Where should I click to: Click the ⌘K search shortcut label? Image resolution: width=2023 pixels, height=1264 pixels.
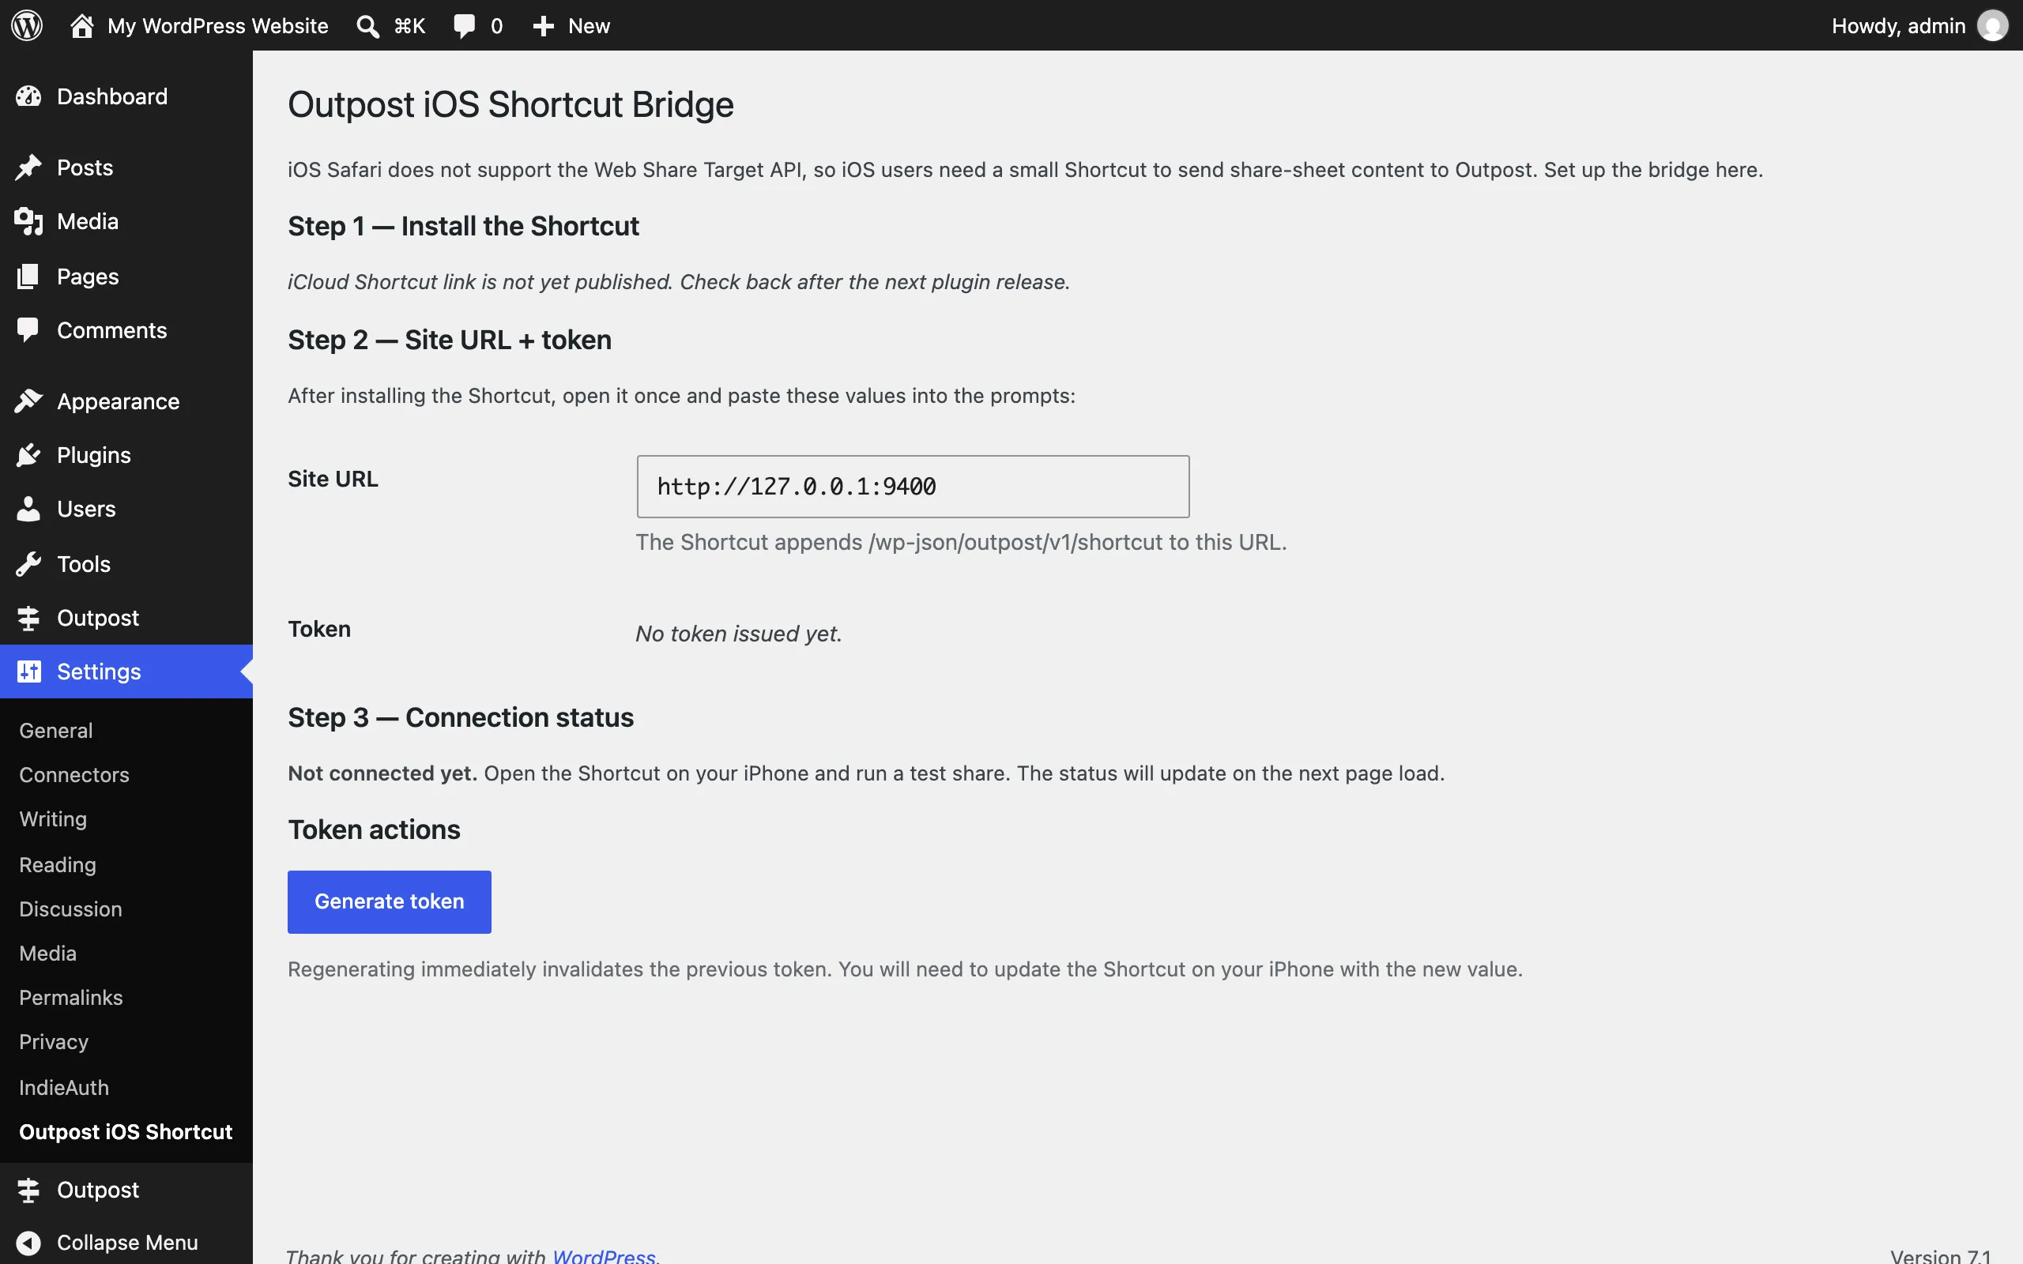pos(409,26)
